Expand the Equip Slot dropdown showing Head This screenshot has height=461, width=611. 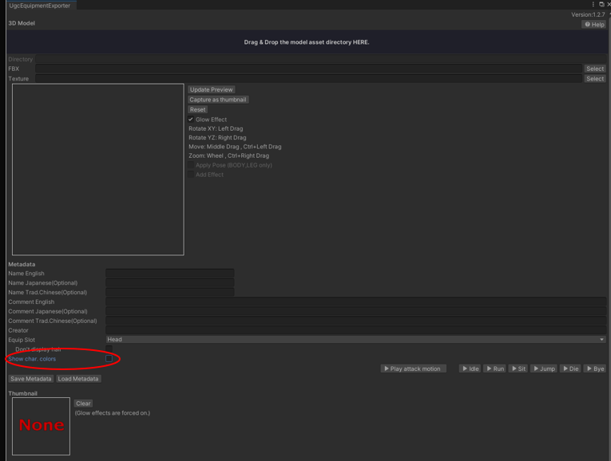coord(355,340)
